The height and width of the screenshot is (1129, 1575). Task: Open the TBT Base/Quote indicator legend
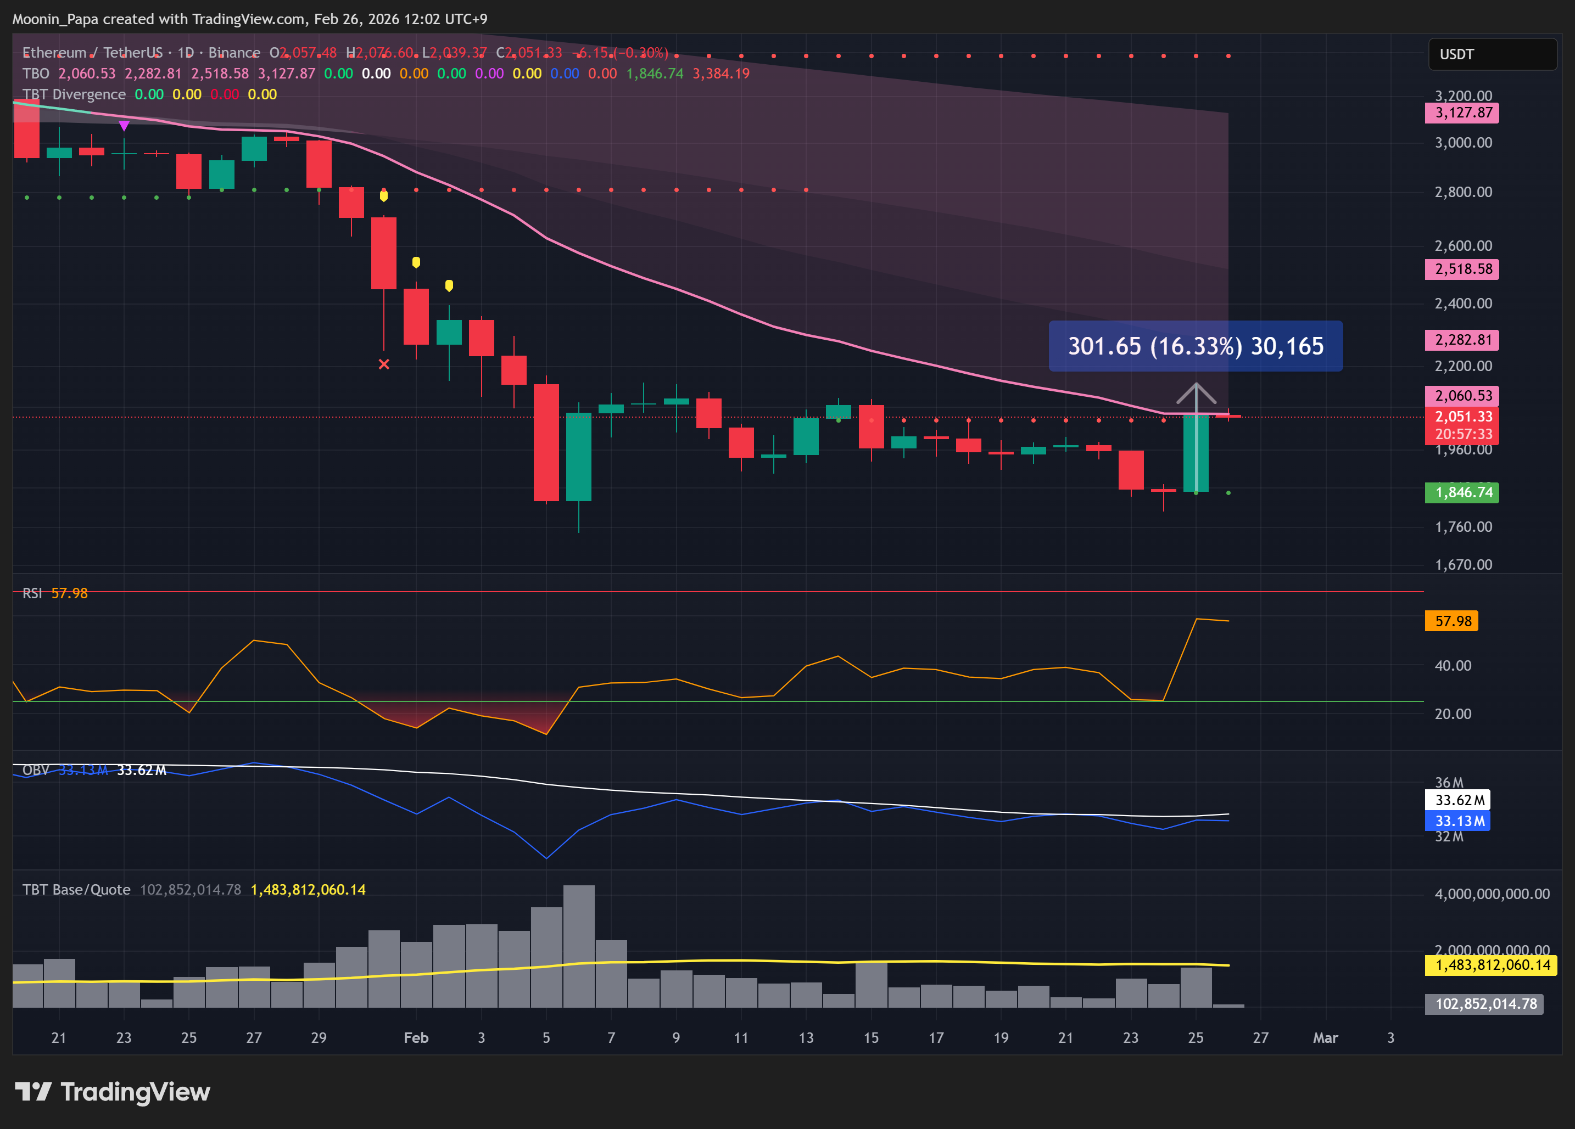pos(76,890)
